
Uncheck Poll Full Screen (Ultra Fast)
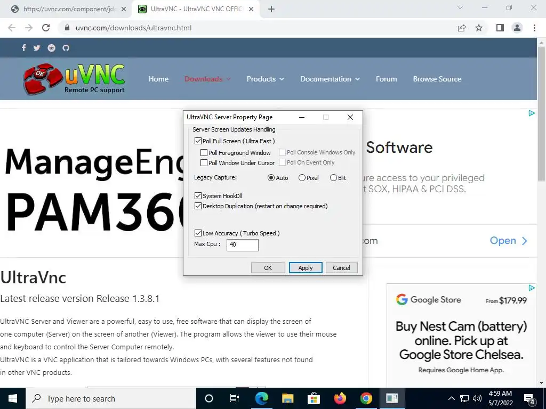pos(198,141)
